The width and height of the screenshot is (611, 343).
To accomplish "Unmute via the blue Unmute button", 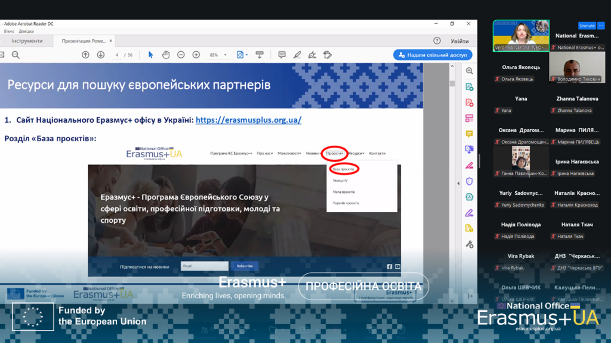I will click(x=587, y=26).
